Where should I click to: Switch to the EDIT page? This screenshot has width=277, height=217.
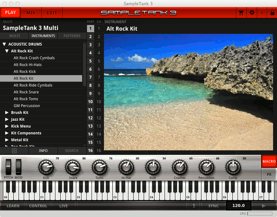click(x=52, y=13)
